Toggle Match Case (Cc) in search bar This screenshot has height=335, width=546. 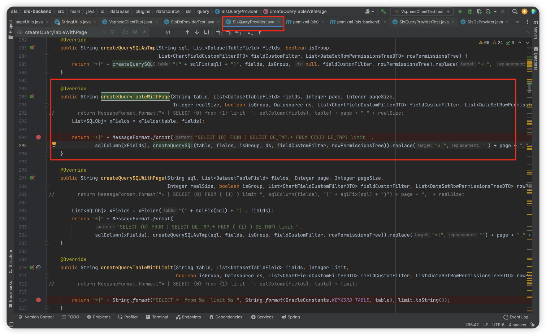point(125,32)
